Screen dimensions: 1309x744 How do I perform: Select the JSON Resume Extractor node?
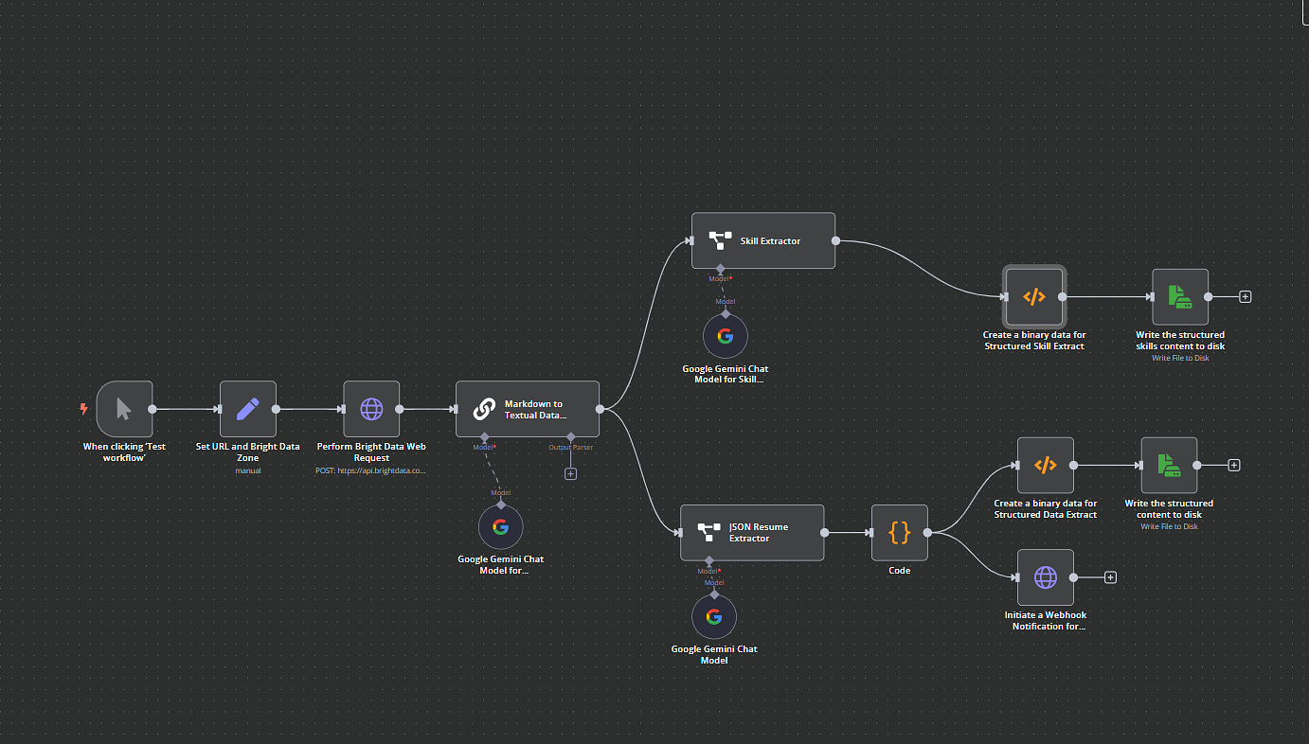[x=751, y=533]
